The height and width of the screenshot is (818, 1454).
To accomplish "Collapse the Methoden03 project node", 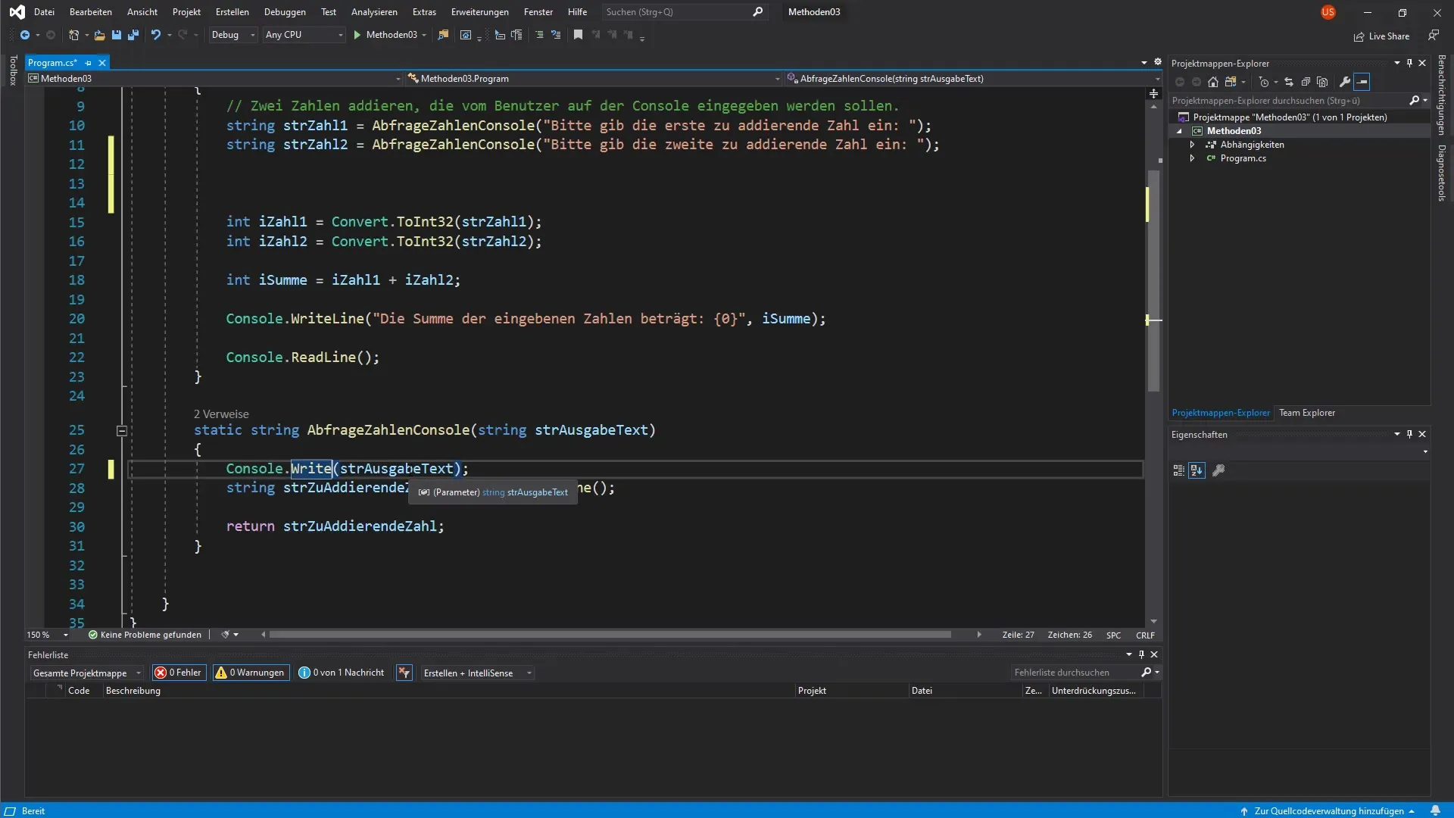I will (x=1179, y=131).
